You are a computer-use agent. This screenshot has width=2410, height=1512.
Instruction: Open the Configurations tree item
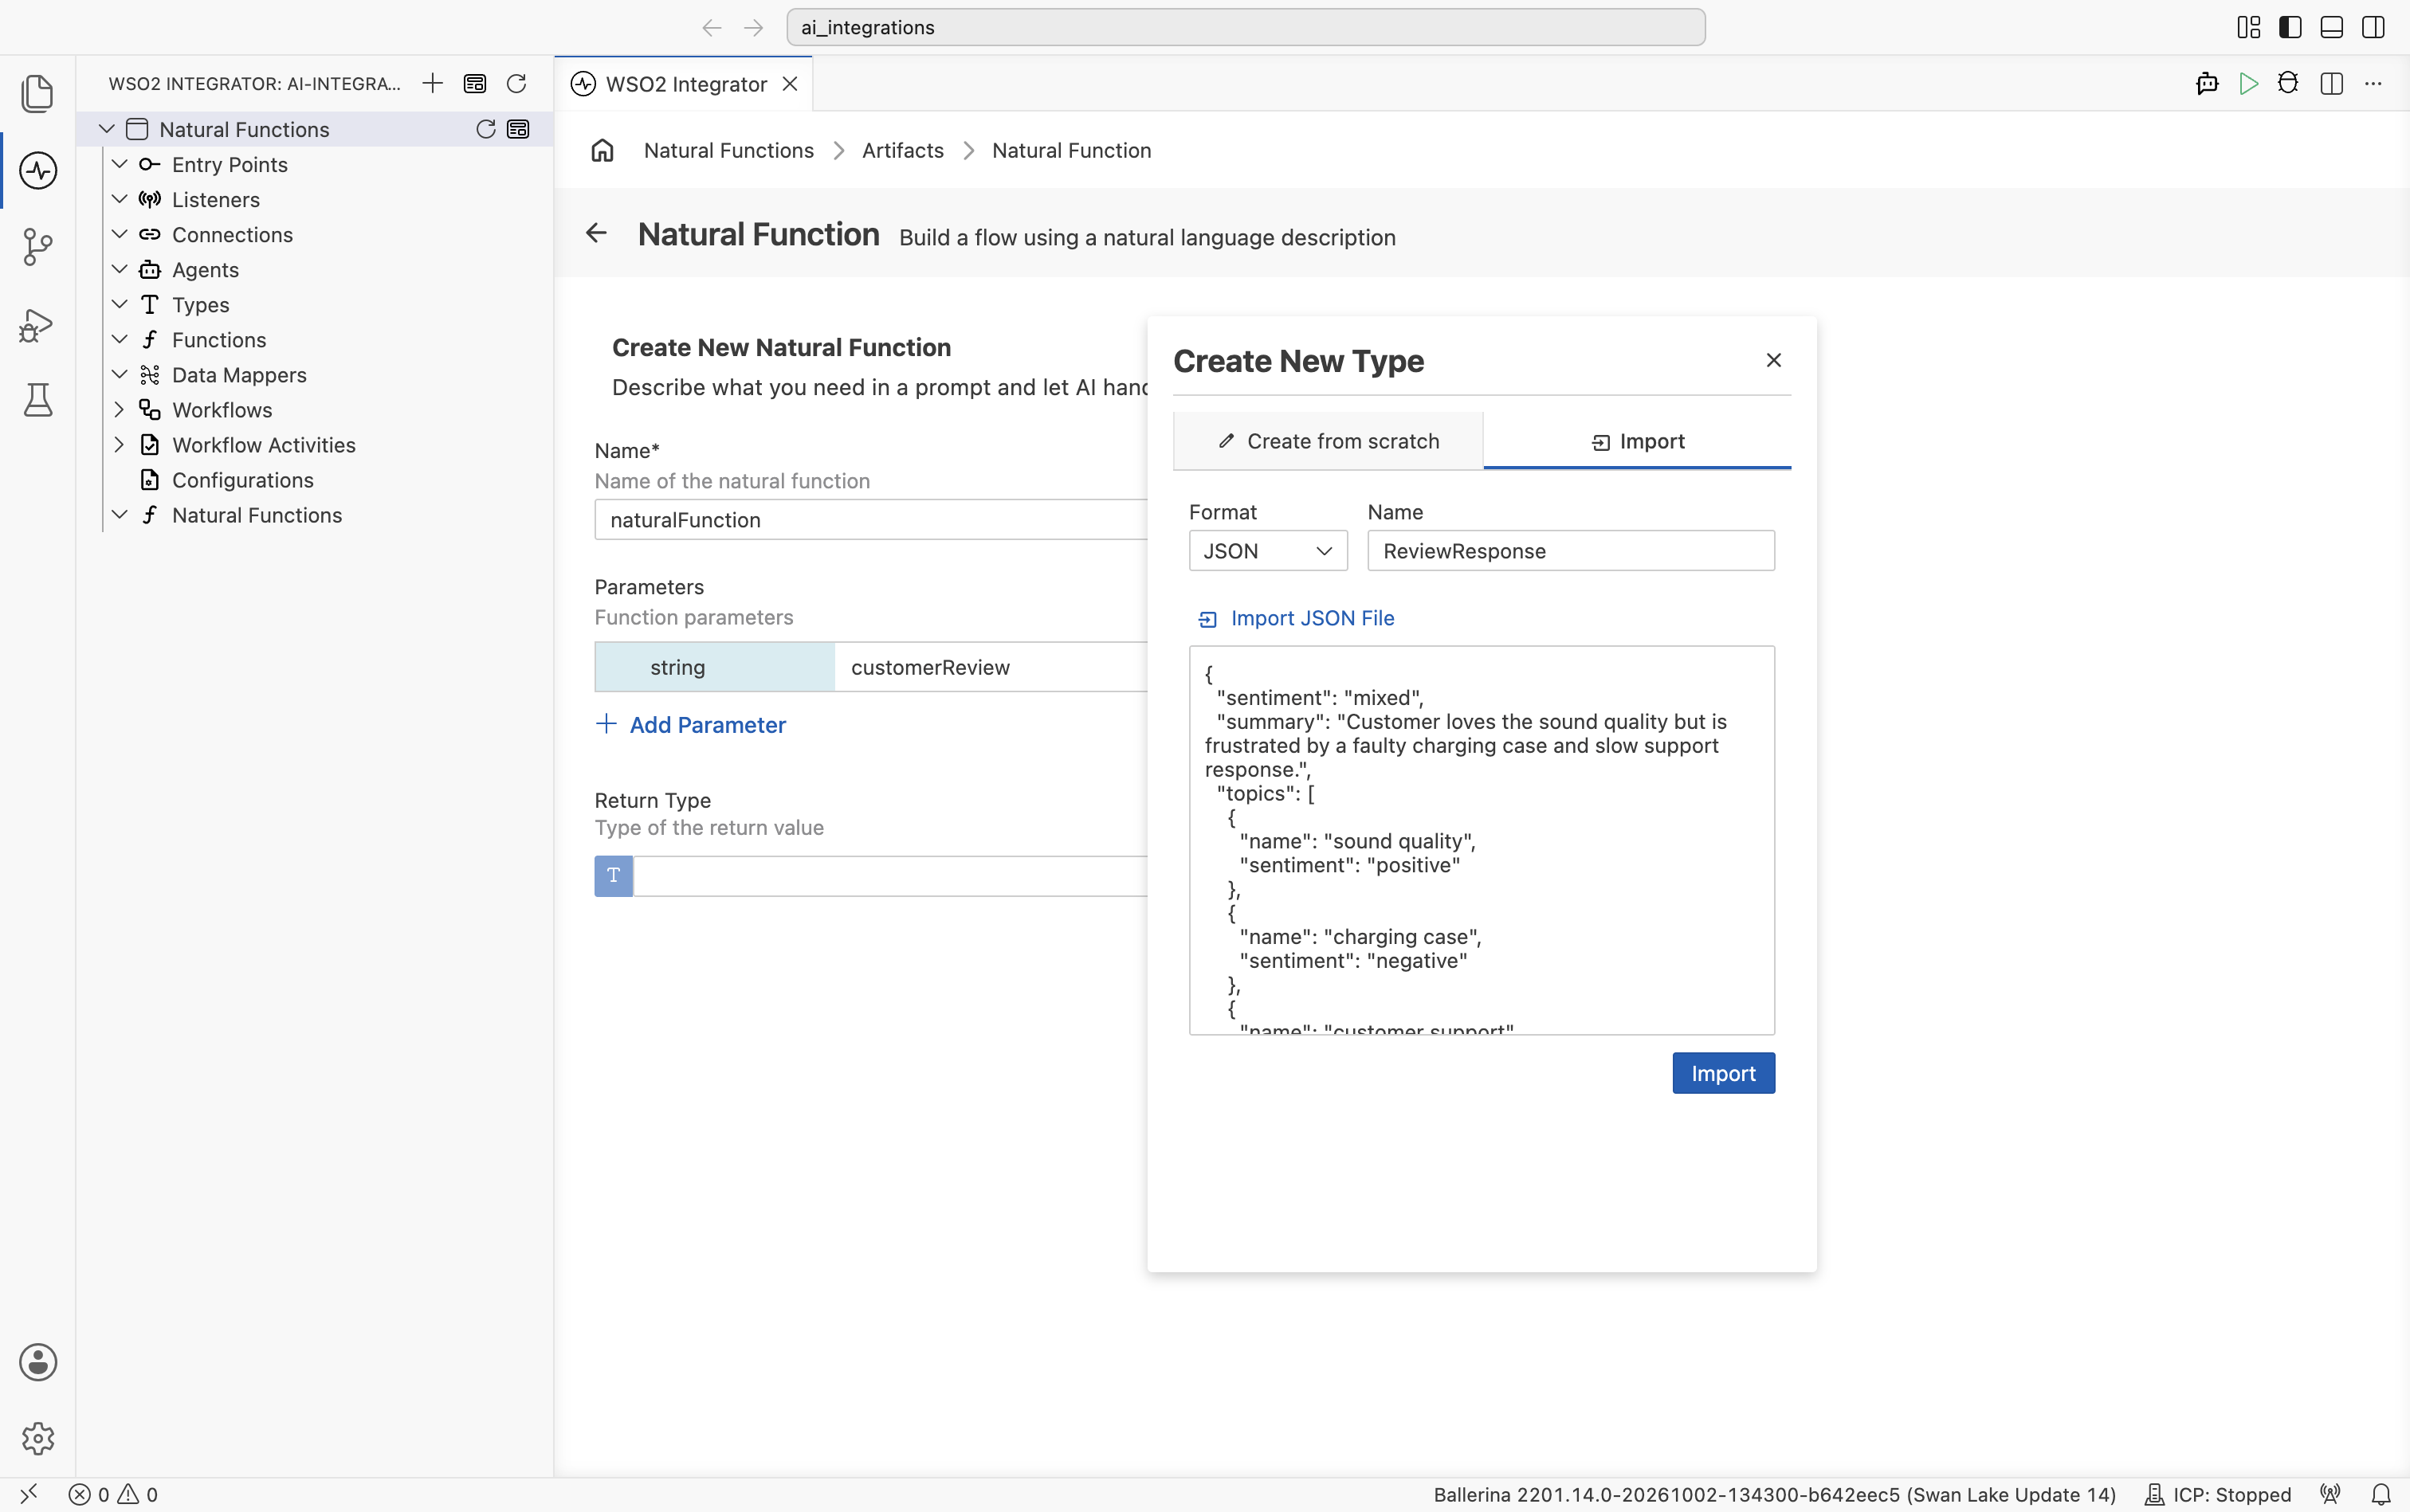242,480
